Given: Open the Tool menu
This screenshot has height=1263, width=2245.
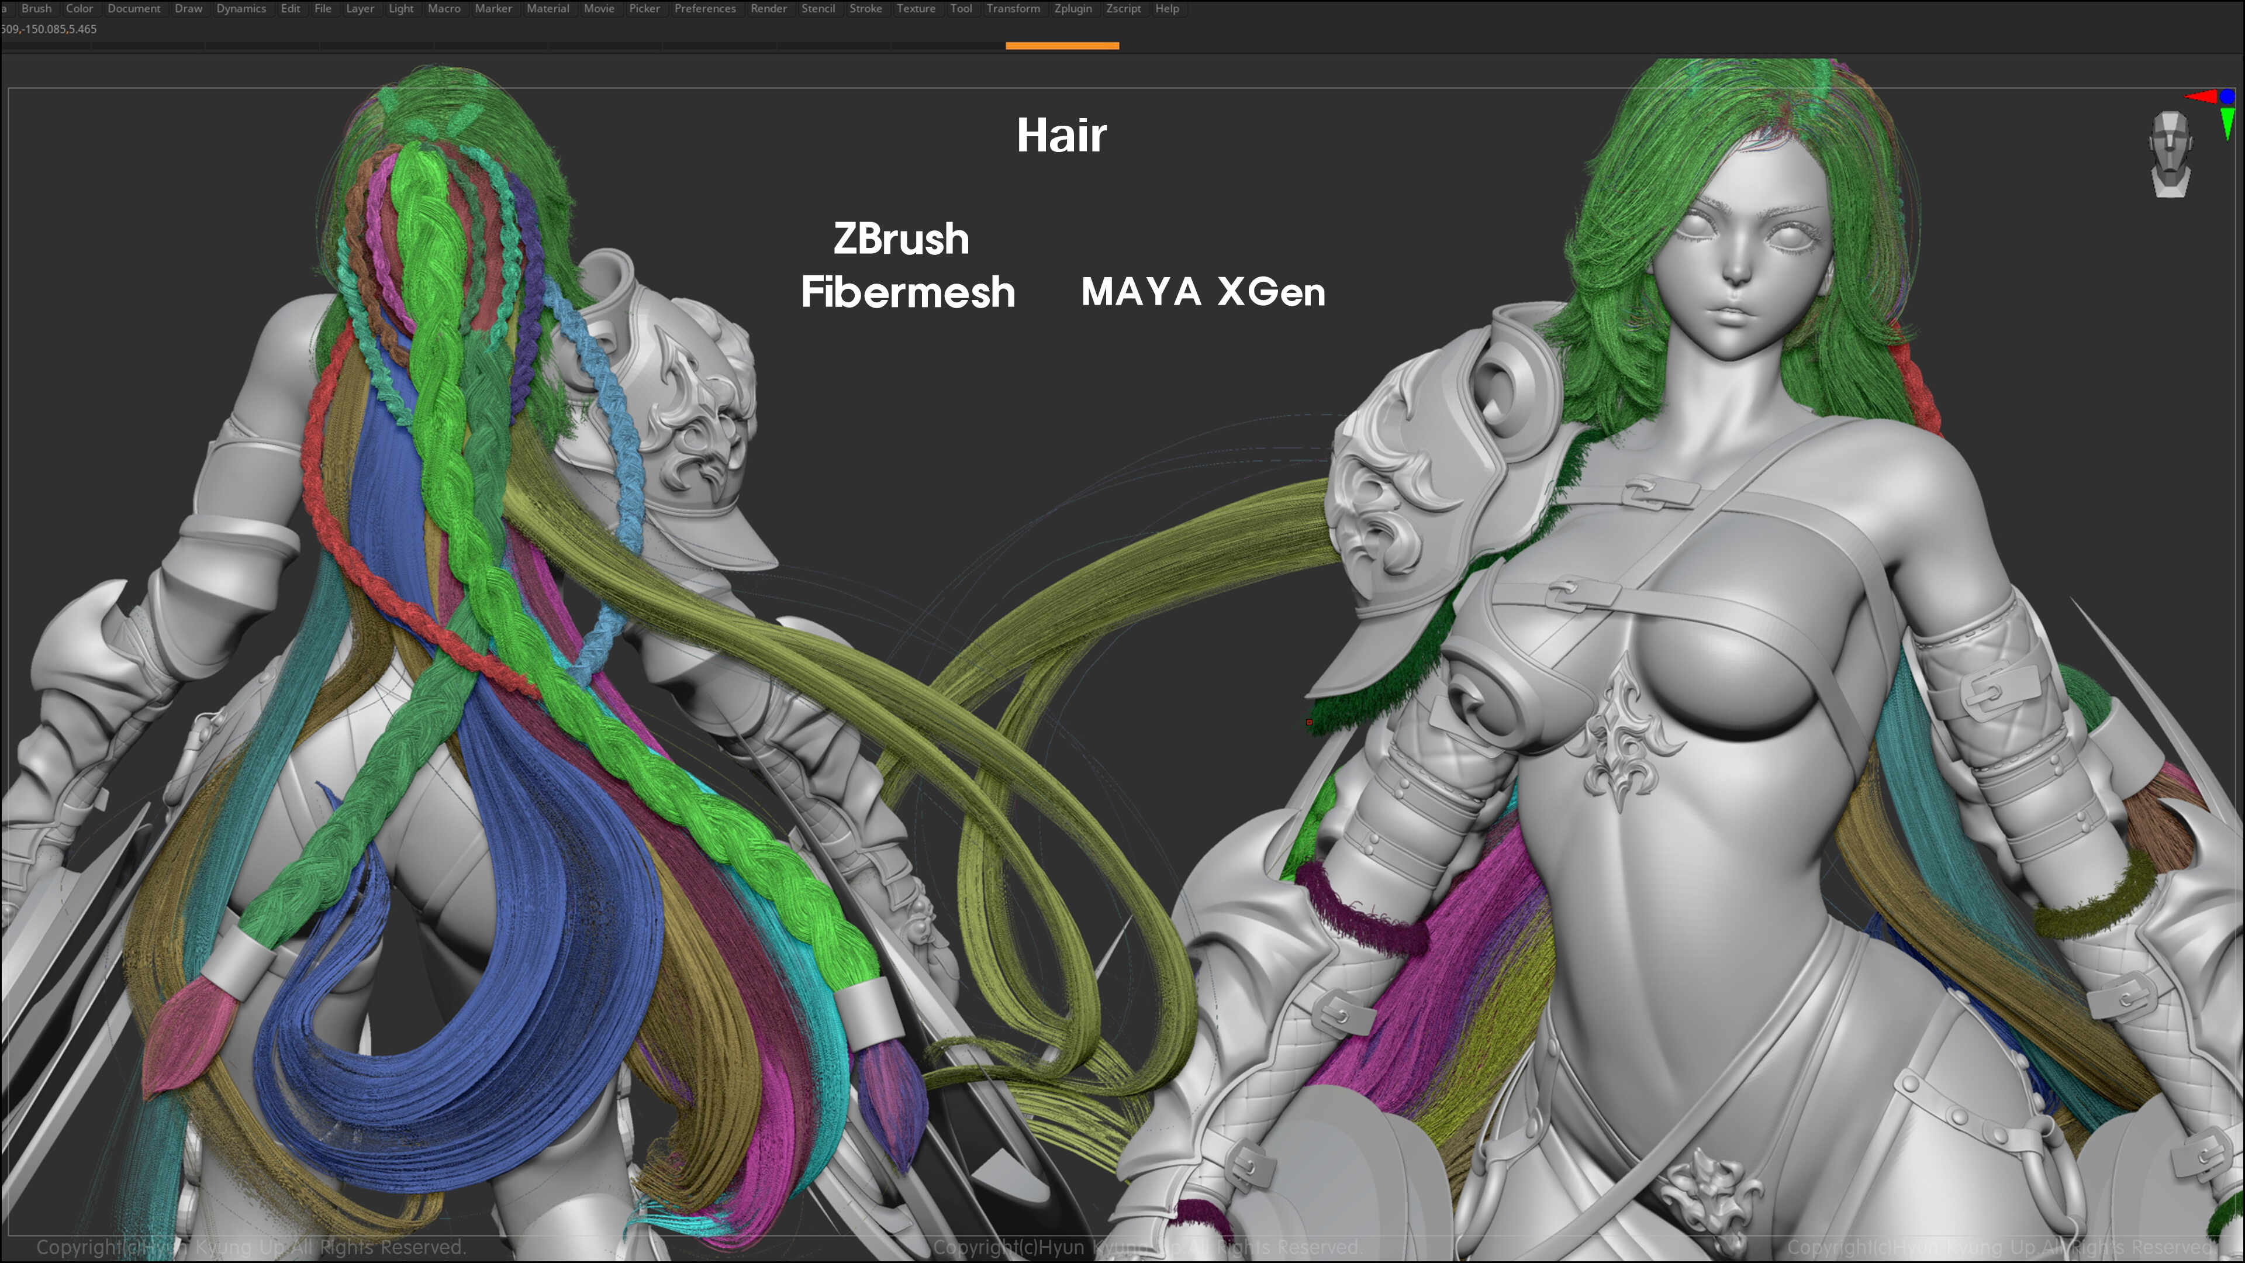Looking at the screenshot, I should [961, 9].
